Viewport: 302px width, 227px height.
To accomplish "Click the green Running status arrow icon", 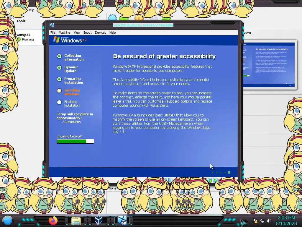I will 19,39.
